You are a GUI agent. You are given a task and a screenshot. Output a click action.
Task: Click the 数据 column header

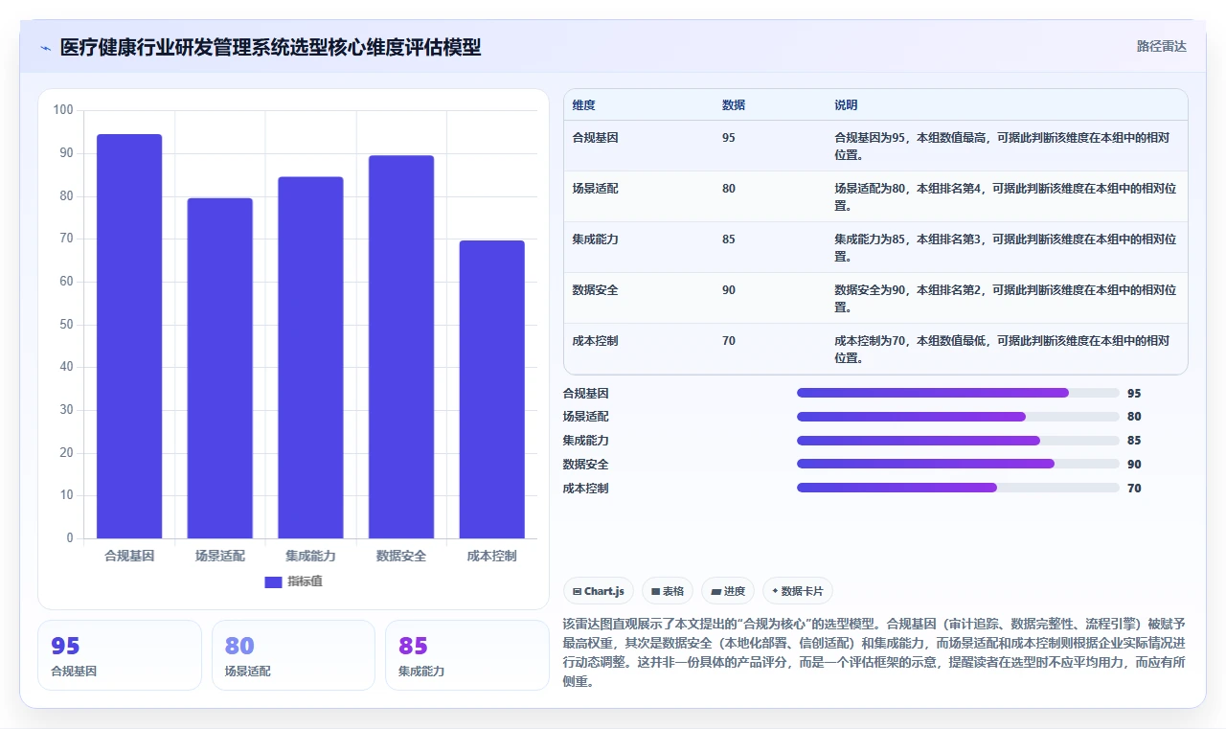tap(734, 104)
